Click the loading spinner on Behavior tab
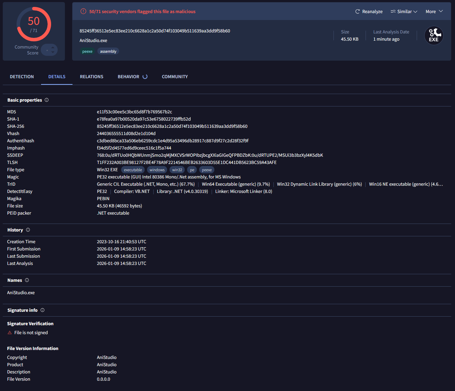 (145, 76)
